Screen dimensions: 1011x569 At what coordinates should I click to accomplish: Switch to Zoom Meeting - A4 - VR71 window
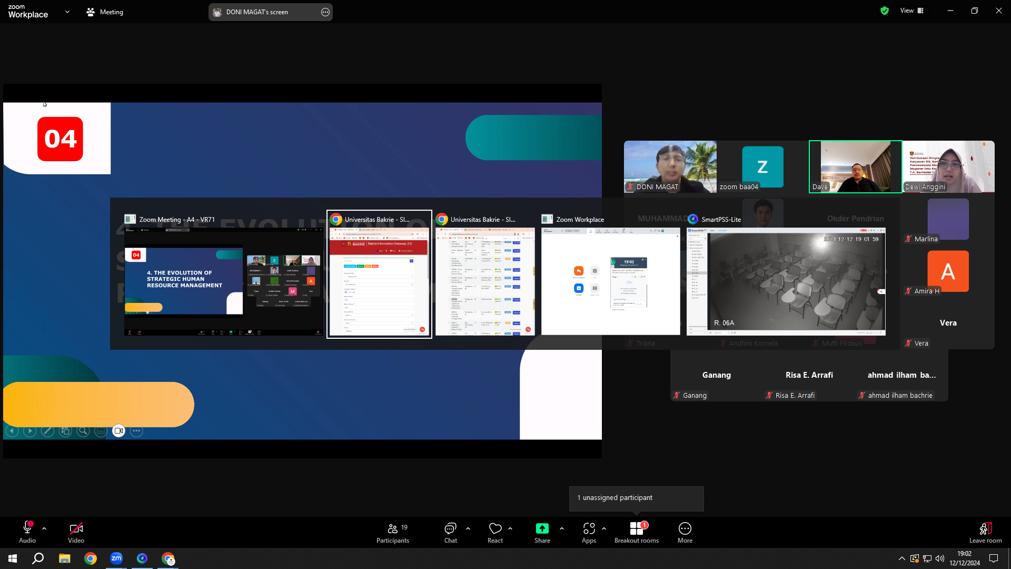point(223,274)
